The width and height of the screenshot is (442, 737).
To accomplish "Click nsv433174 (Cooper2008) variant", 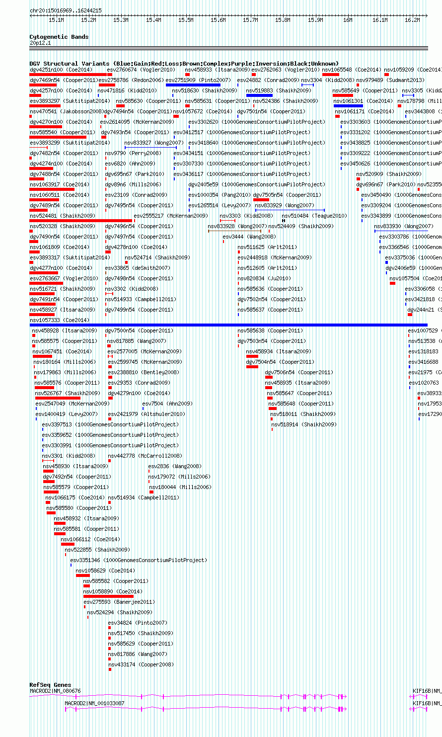I will [141, 665].
